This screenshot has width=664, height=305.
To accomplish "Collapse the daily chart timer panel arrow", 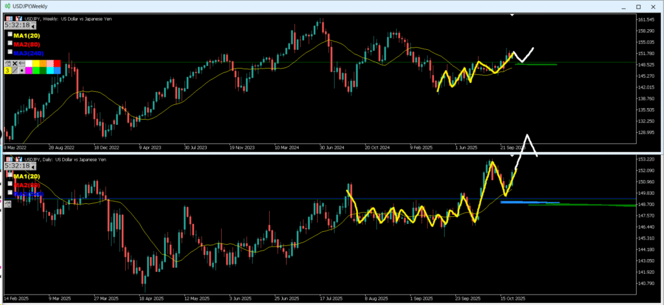I will [33, 166].
